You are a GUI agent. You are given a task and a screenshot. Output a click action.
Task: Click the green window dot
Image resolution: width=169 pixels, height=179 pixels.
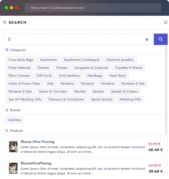tap(6, 8)
